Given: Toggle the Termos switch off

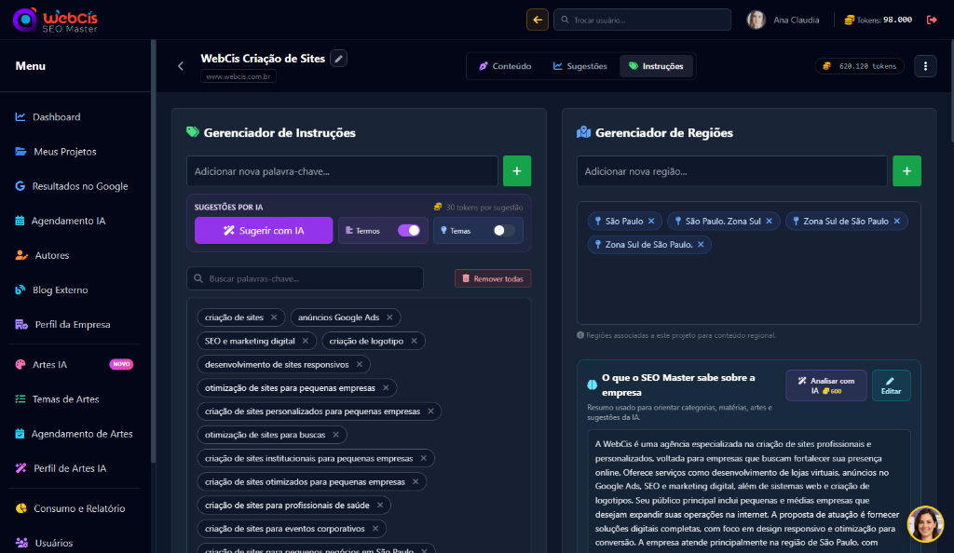Looking at the screenshot, I should pyautogui.click(x=409, y=230).
